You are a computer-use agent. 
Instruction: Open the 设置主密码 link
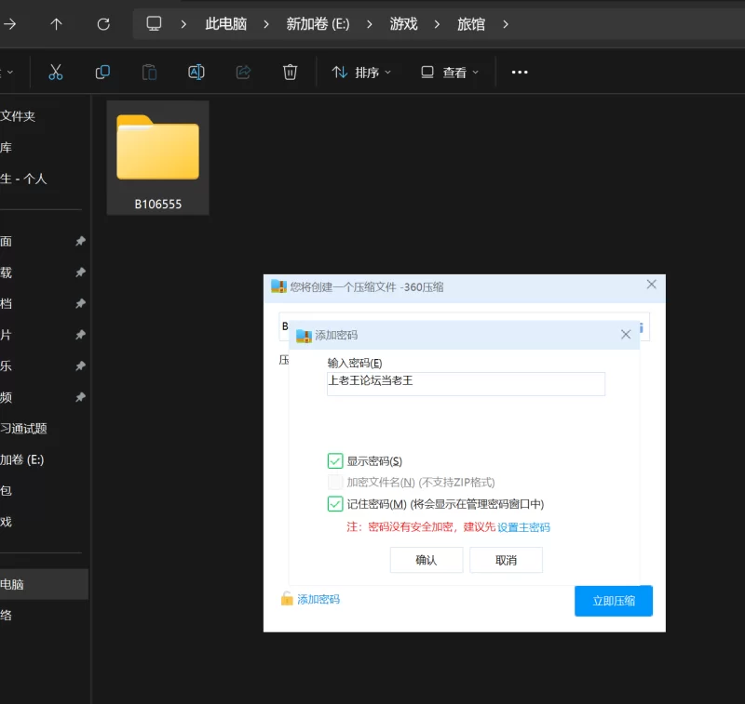(523, 527)
